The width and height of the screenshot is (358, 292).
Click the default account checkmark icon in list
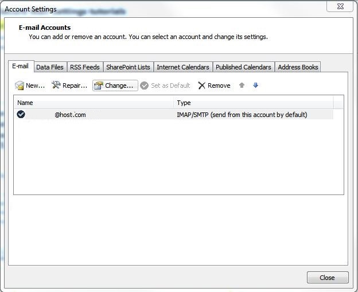coord(21,114)
